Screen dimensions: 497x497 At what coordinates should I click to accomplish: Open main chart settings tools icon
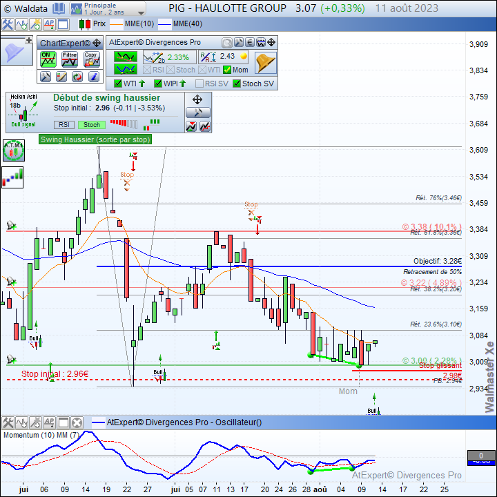coord(8,24)
